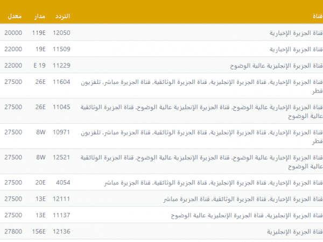
Task: Select frequency value 12521
Action: (61, 158)
